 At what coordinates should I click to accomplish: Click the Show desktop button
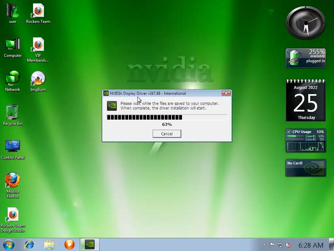click(331, 244)
